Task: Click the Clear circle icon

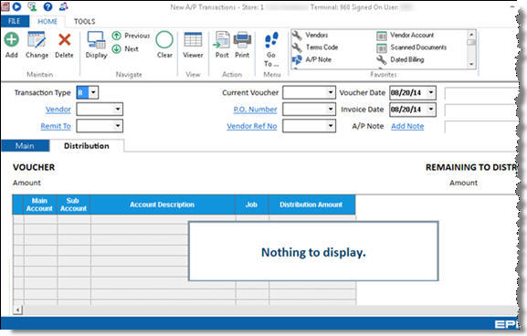Action: click(164, 40)
